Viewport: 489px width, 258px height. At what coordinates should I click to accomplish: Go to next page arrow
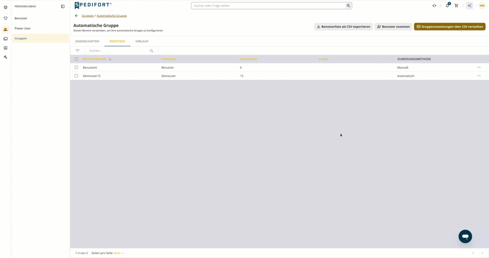tap(482, 253)
